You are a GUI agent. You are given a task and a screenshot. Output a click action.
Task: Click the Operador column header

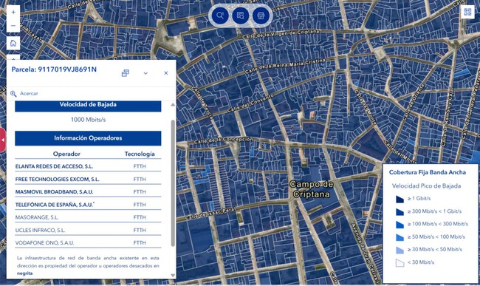(66, 154)
